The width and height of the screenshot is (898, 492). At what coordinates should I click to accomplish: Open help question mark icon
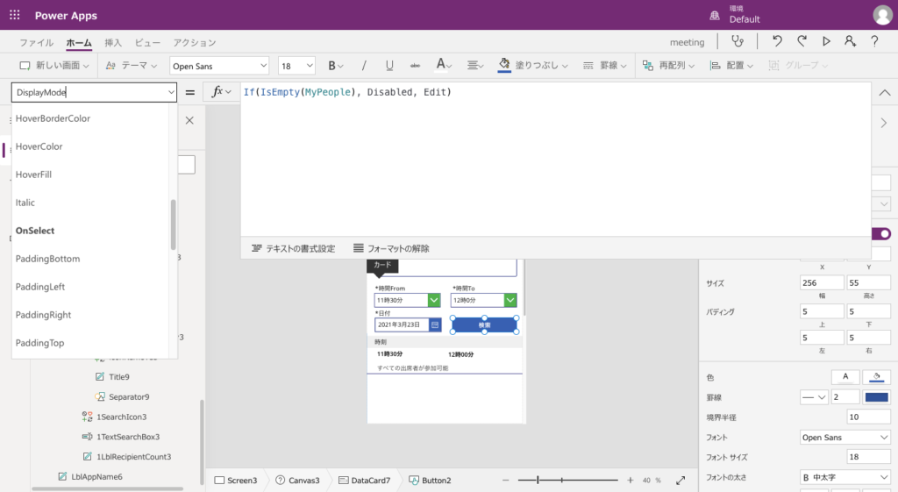coord(874,41)
